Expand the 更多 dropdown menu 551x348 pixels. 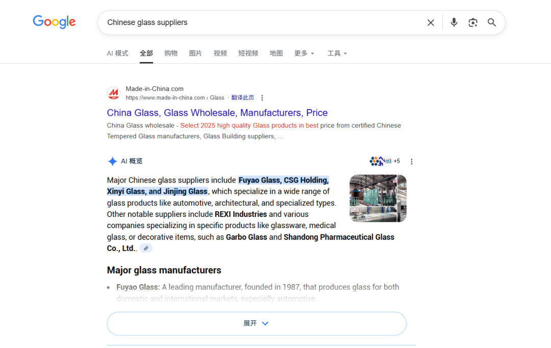tap(304, 54)
